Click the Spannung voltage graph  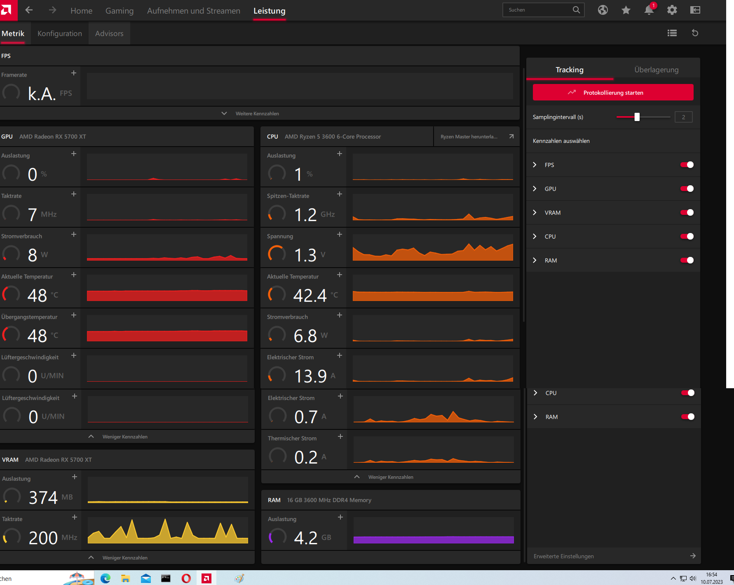click(x=433, y=247)
